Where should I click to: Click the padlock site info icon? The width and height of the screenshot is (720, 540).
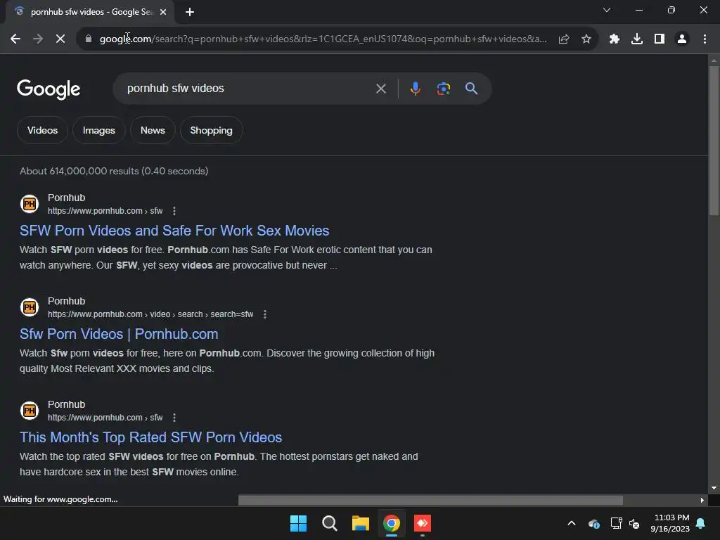tap(89, 39)
